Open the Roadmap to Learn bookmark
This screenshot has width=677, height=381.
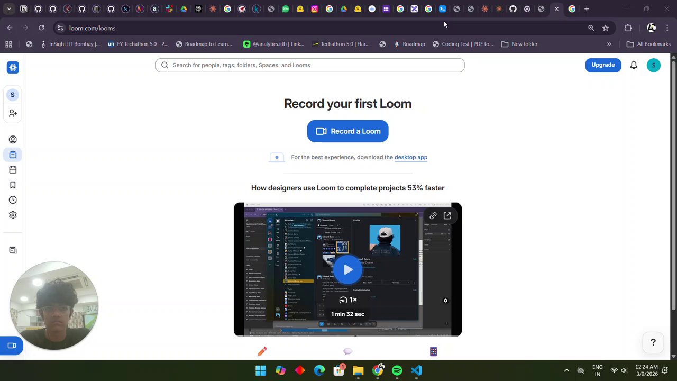click(204, 44)
